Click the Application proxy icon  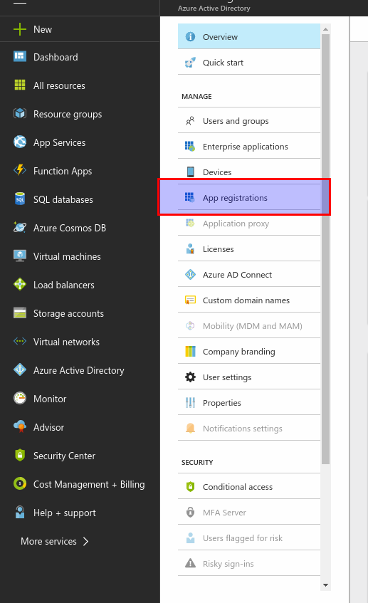click(190, 223)
